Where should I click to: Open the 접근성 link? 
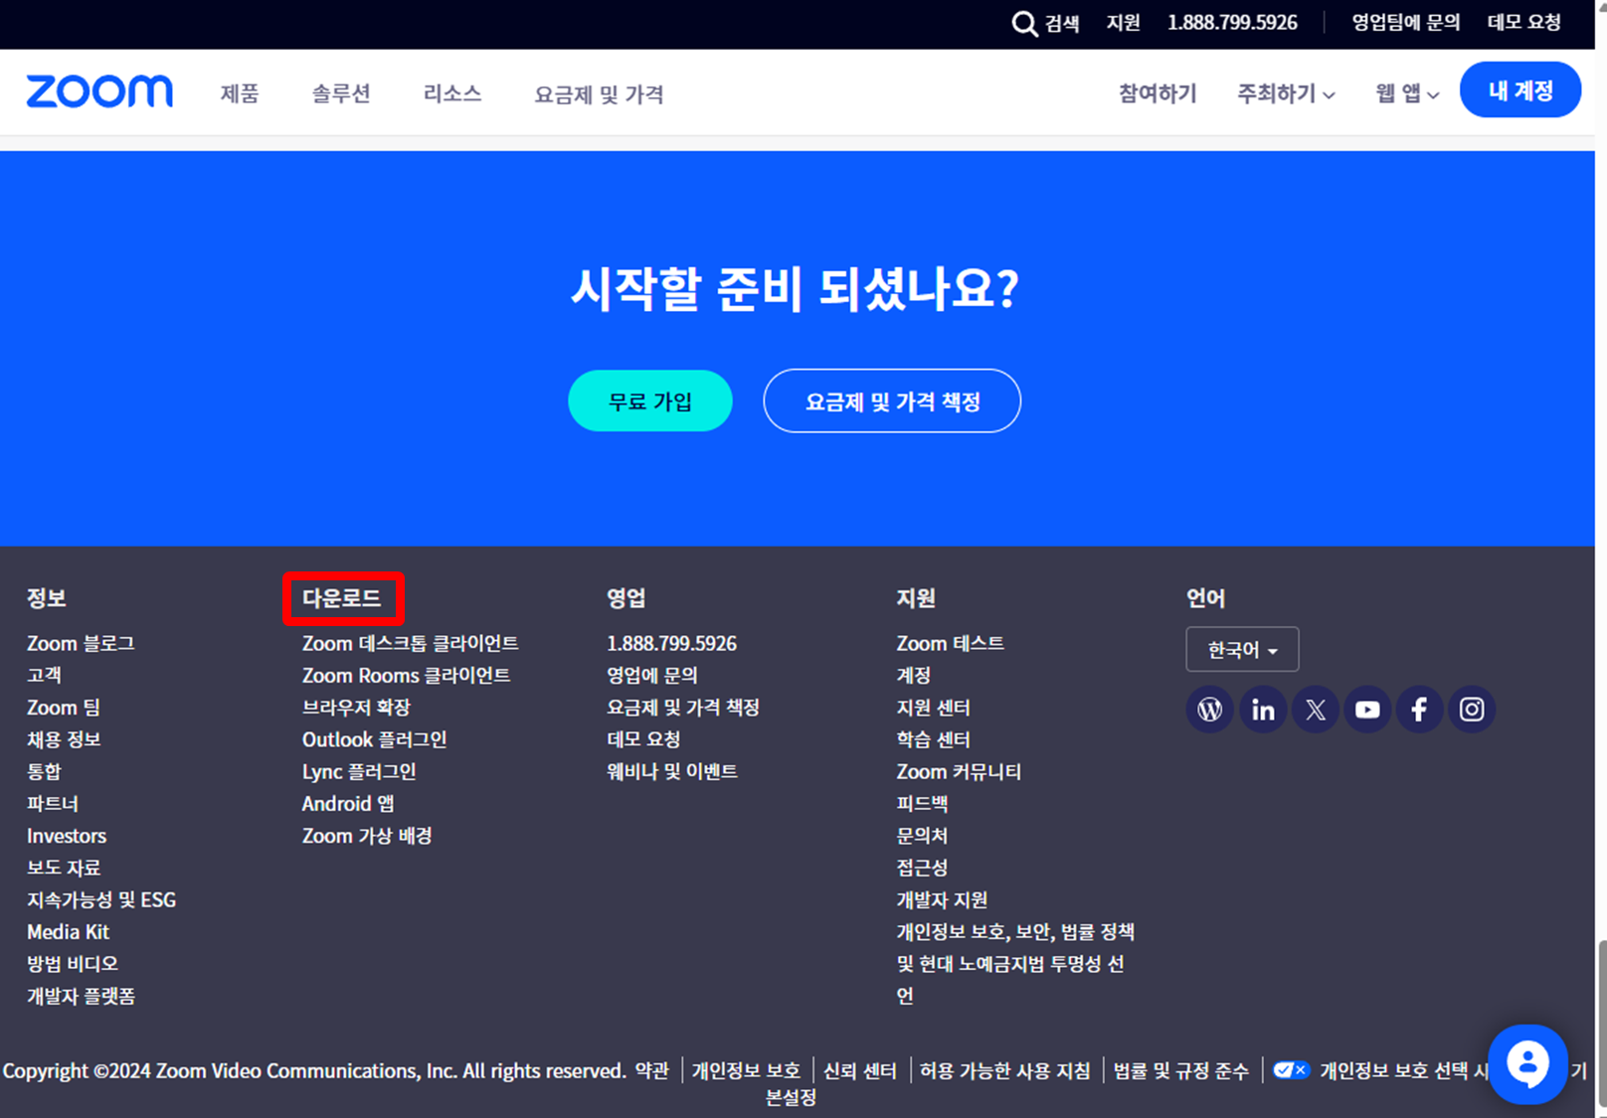point(922,868)
